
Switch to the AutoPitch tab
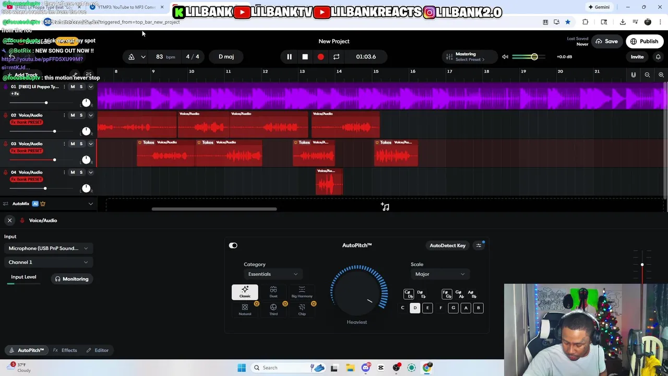pos(27,350)
